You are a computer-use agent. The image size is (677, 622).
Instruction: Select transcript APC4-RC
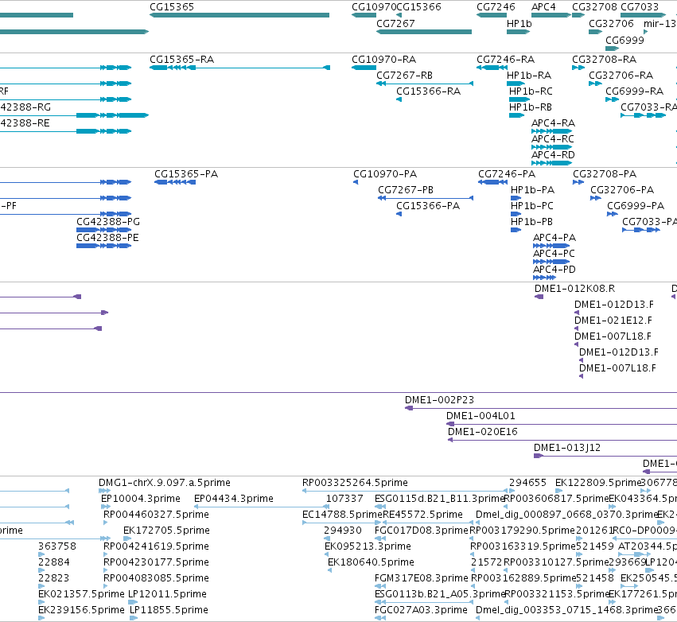(x=552, y=147)
